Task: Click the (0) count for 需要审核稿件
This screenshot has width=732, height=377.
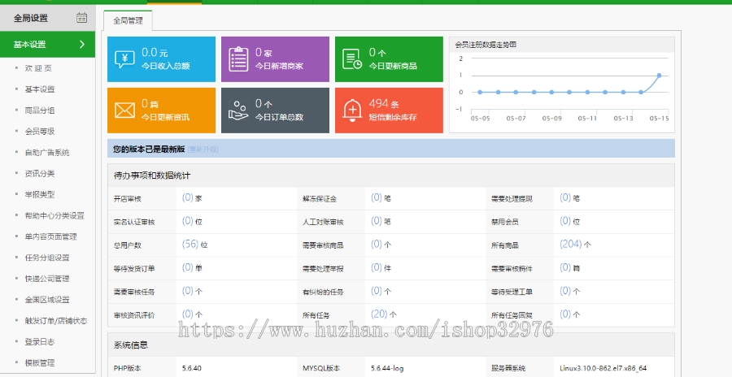Action: [565, 267]
